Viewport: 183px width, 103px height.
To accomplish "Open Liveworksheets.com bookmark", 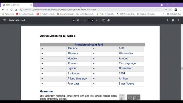I will click(x=66, y=14).
